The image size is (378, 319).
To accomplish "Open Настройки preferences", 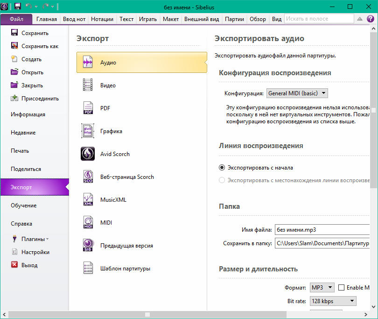I will [x=30, y=252].
